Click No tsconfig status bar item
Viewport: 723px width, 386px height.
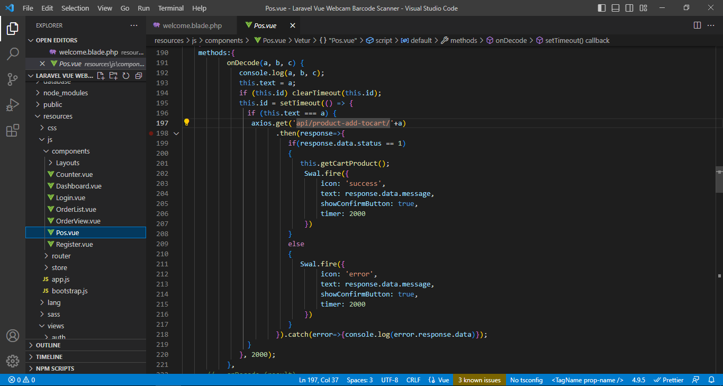tap(526, 380)
